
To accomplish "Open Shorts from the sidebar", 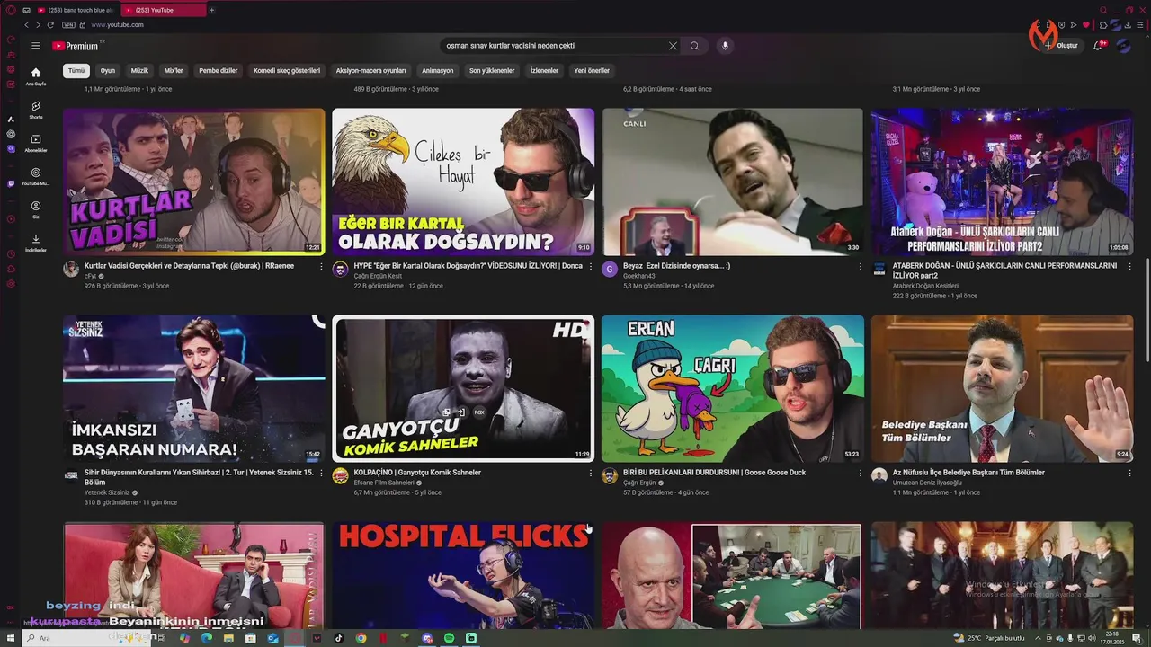I will pyautogui.click(x=36, y=110).
